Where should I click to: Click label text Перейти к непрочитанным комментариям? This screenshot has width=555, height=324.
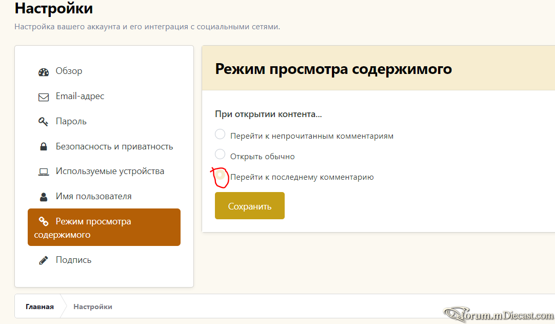312,136
